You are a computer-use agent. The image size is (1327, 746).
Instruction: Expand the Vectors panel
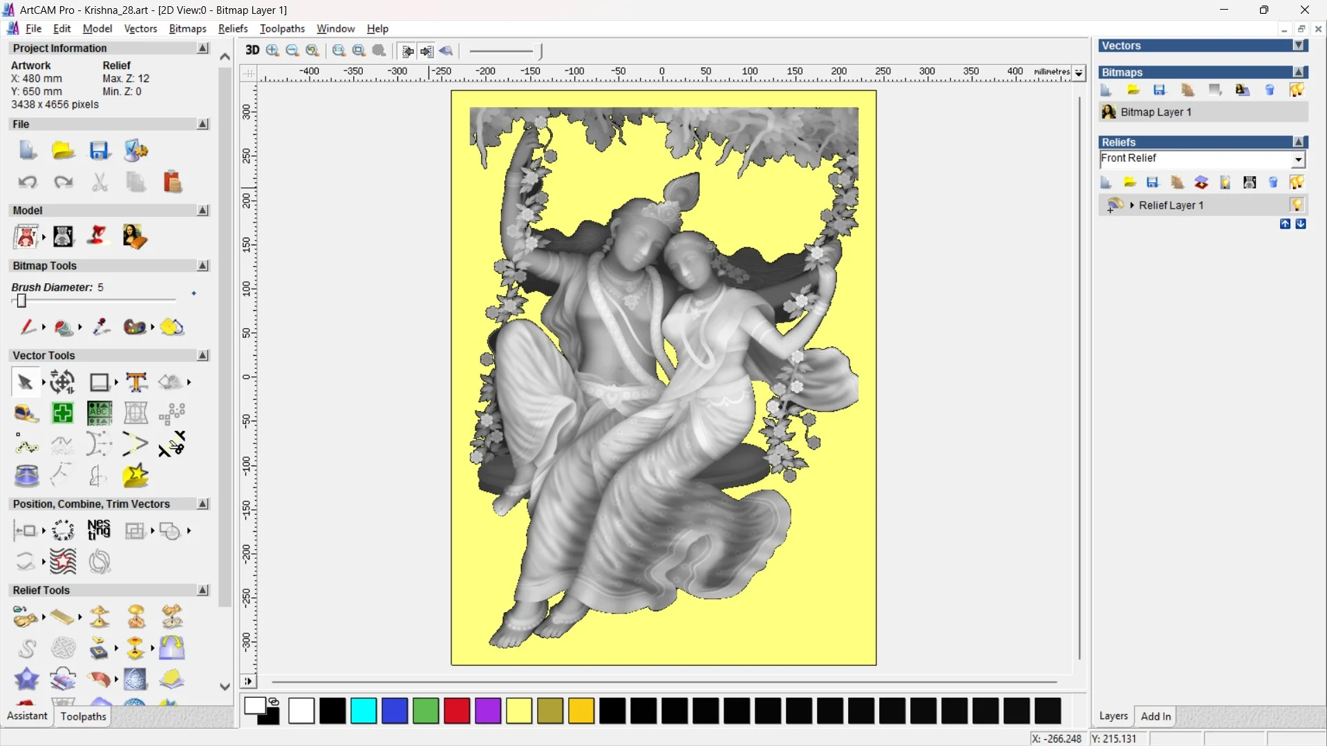(x=1299, y=46)
